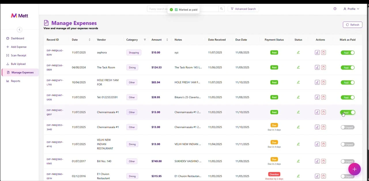Edit status pencil in HOLE FRESH 1AM row

298,82
